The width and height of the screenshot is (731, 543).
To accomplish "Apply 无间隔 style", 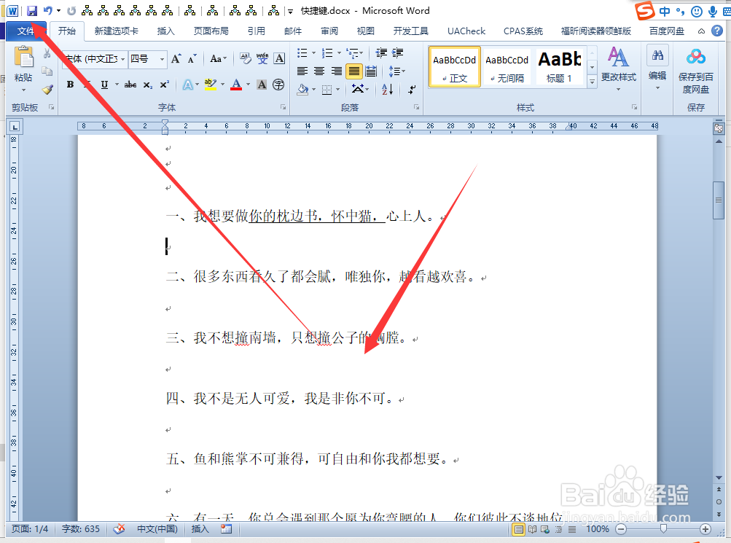I will pyautogui.click(x=507, y=66).
